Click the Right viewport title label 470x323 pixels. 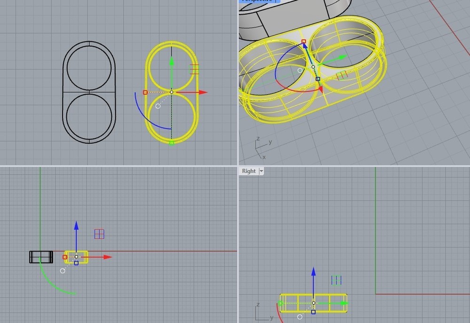click(249, 171)
